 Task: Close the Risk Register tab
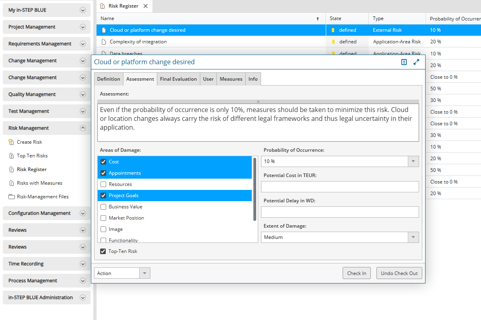coord(146,6)
